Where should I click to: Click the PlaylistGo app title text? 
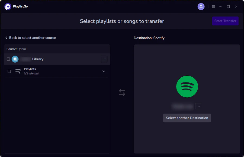tap(20, 7)
